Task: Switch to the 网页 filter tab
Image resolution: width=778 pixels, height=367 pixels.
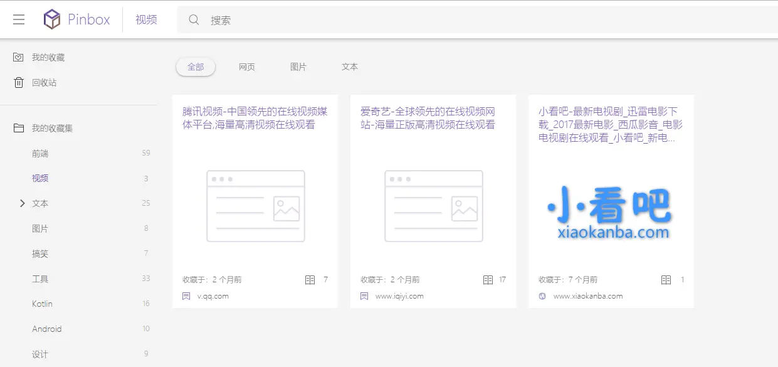Action: click(x=246, y=66)
